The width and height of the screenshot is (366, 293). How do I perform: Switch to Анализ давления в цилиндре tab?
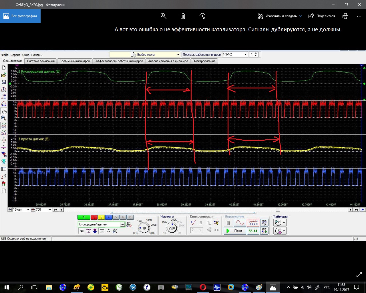tap(168, 61)
